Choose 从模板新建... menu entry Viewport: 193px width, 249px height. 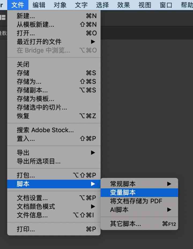[x=54, y=24]
